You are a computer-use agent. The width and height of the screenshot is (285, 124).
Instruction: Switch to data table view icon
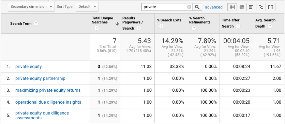232,7
